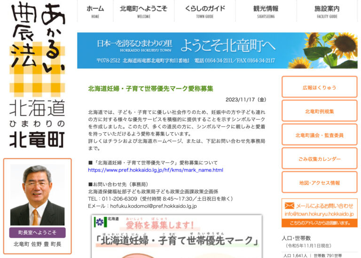This screenshot has height=258, width=361.
Task: Click the 愛称を募集します flyer image
Action: (176, 236)
